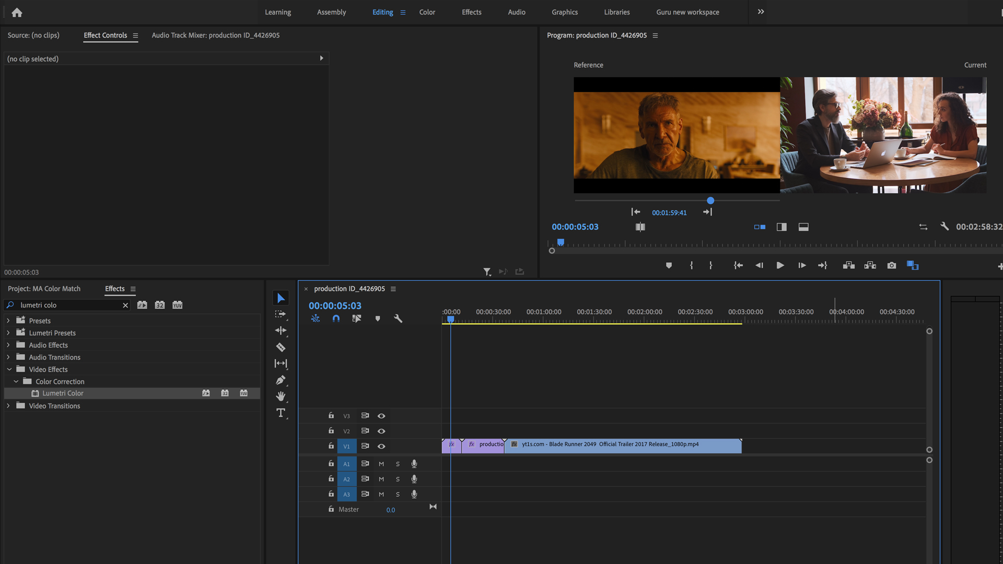Expand the Presets folder
The height and width of the screenshot is (564, 1003).
(8, 321)
